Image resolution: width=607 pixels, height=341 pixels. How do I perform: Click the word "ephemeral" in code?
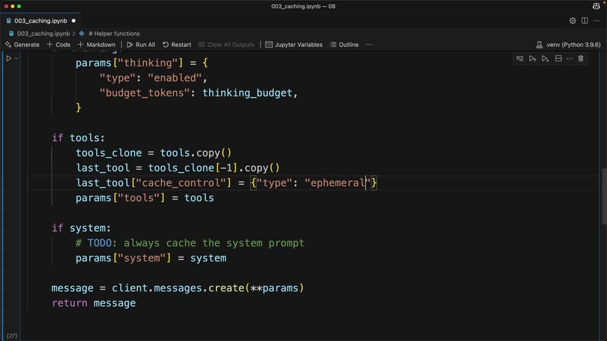tap(338, 183)
